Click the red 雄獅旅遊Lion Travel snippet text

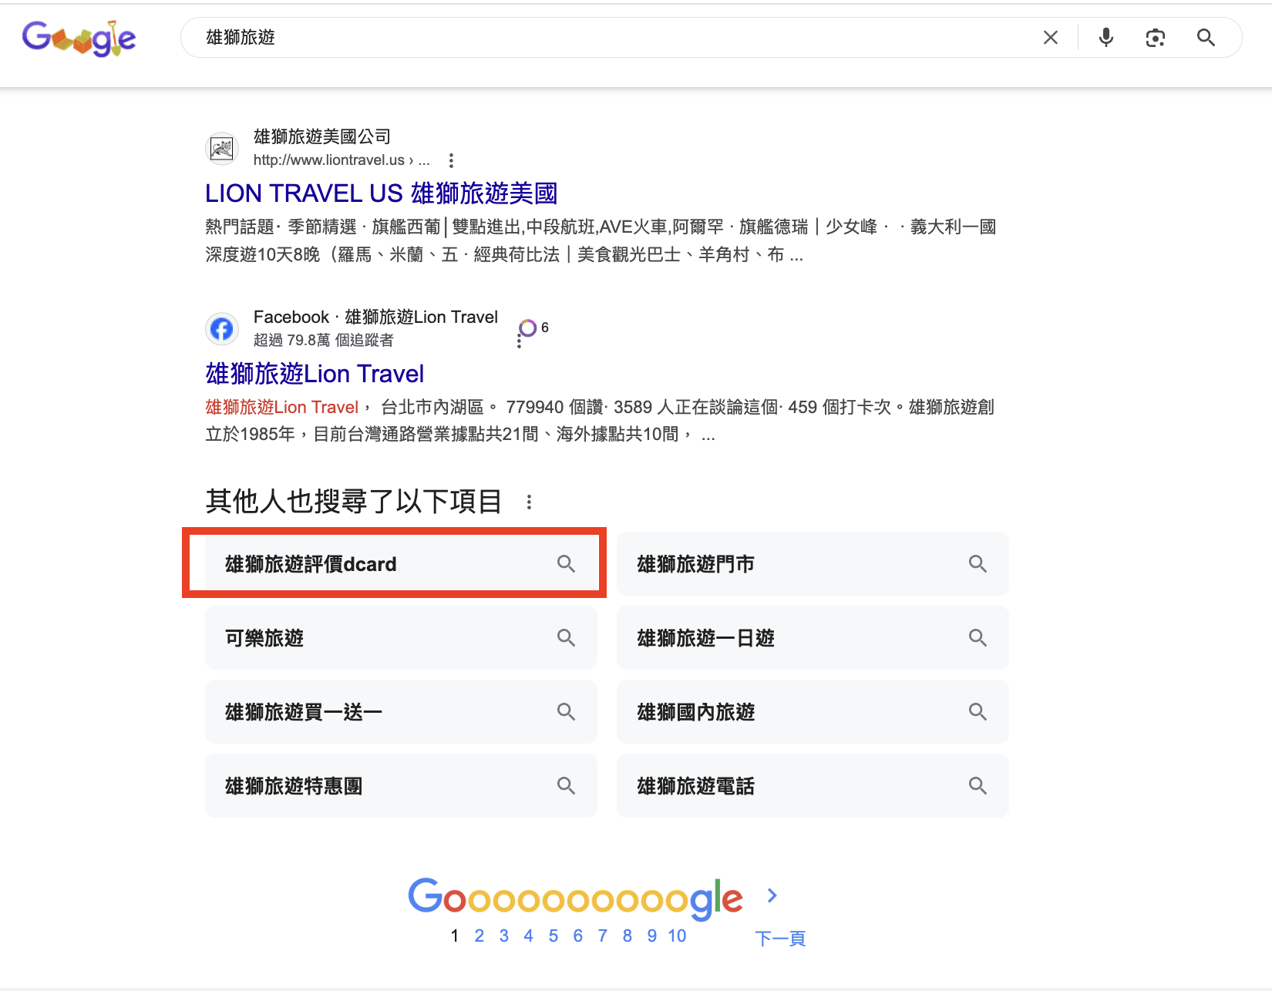pos(282,407)
